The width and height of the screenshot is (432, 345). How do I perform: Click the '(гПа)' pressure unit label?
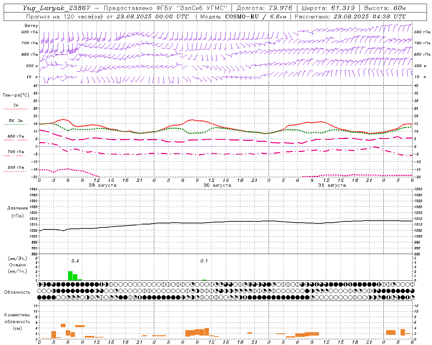tap(18, 216)
